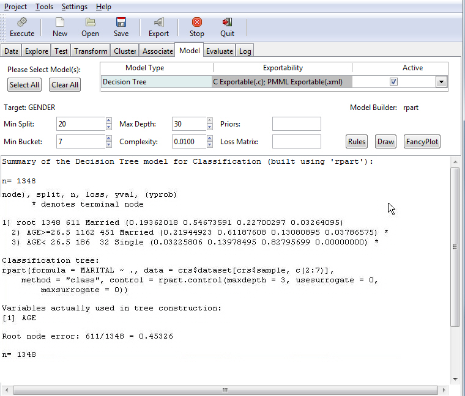Click the Priors input field
Viewport: 465px width, 396px height.
[x=297, y=124]
